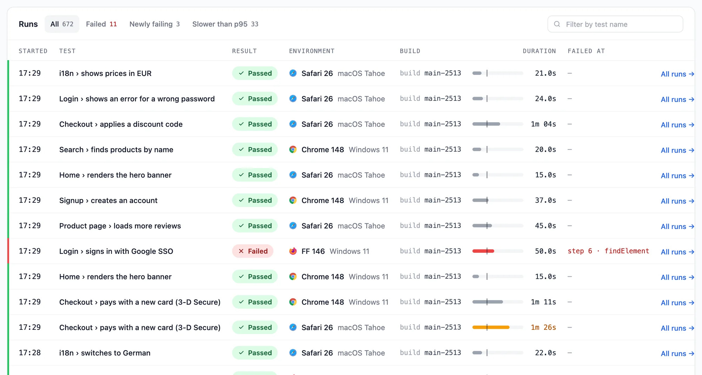
Task: Click the ENVIRONMENT column header
Action: [312, 51]
